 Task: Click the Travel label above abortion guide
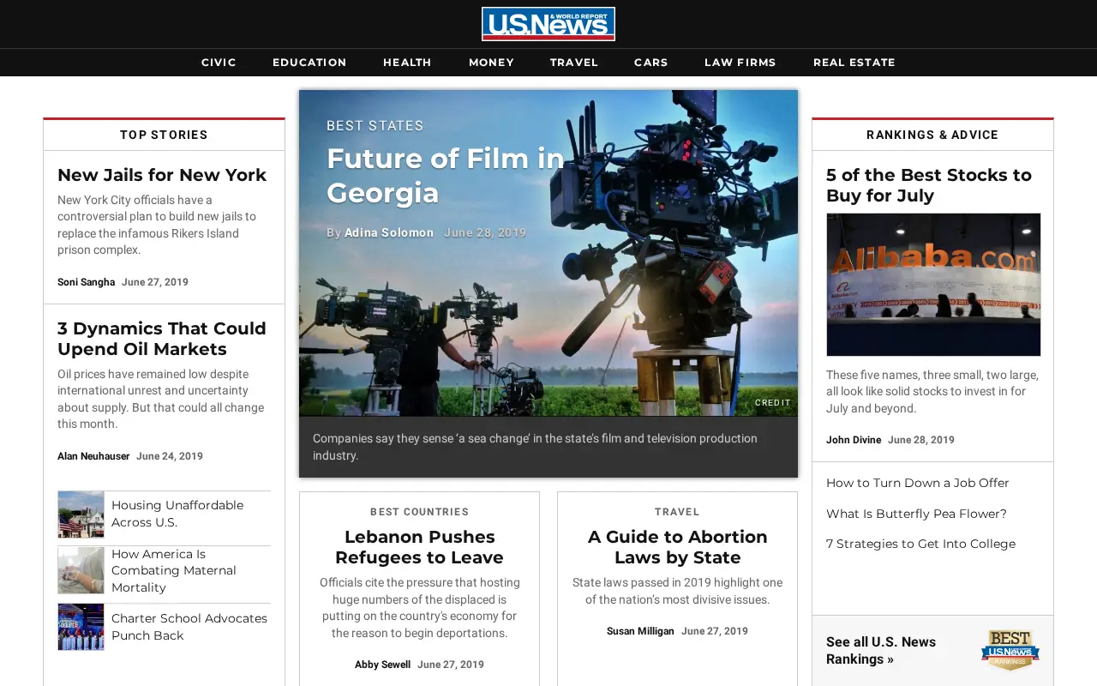[x=677, y=512]
